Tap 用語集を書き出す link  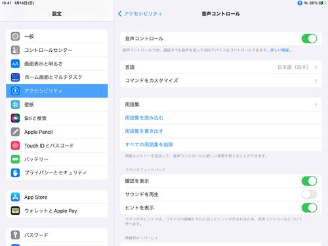(144, 131)
